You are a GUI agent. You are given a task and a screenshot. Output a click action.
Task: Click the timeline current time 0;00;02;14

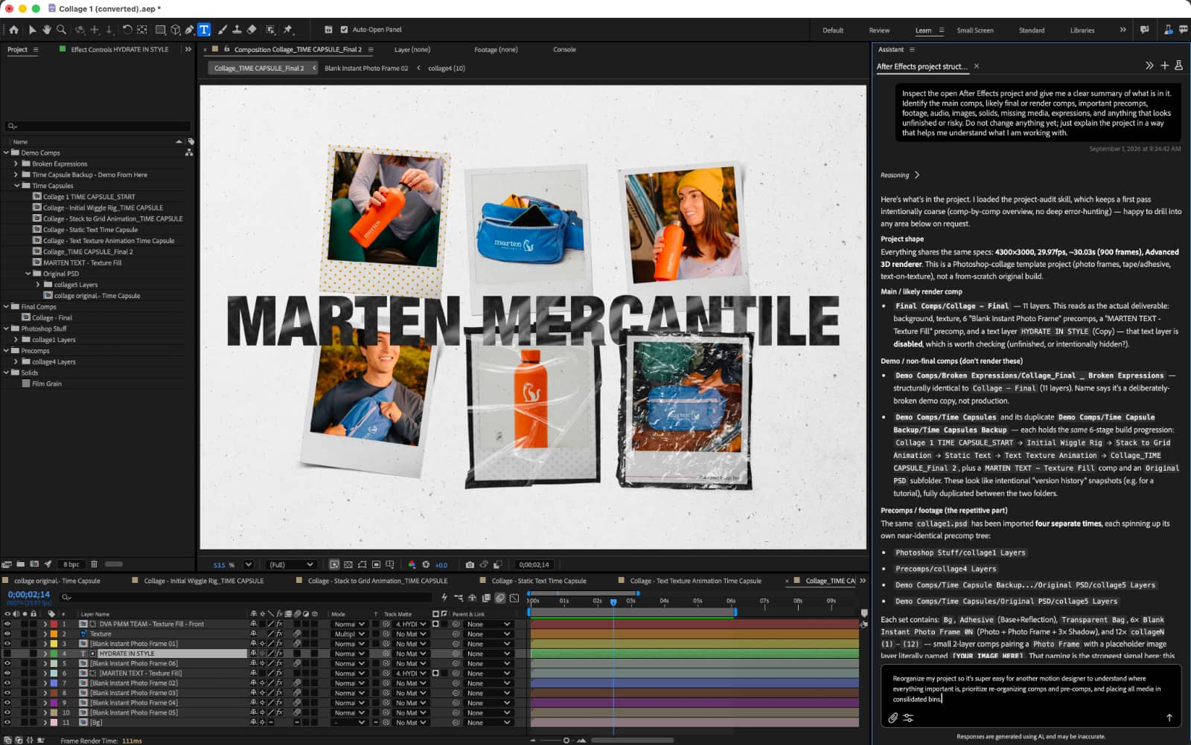28,594
